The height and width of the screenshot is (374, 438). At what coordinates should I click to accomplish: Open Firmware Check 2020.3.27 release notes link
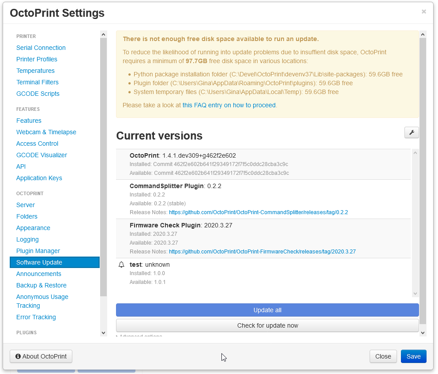[262, 251]
